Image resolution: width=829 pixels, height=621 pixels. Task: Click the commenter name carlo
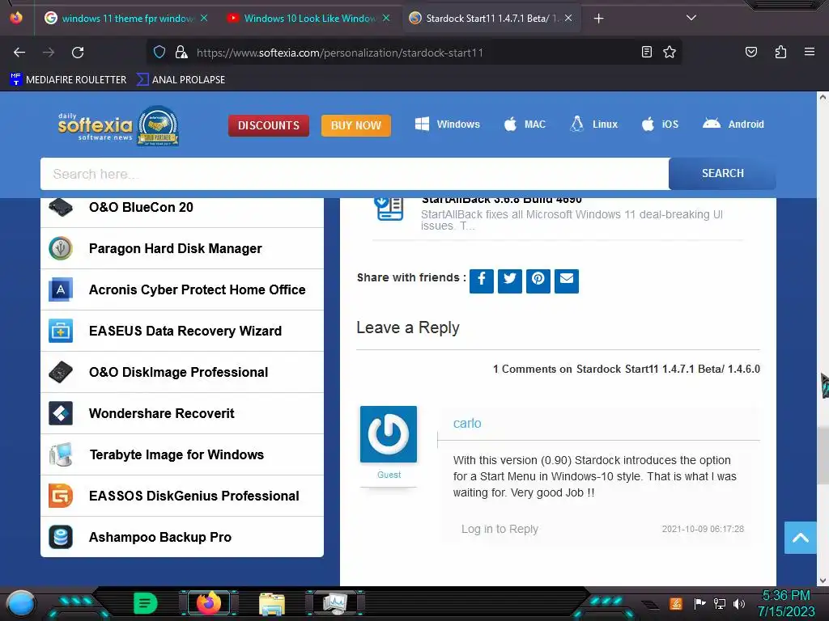point(467,424)
